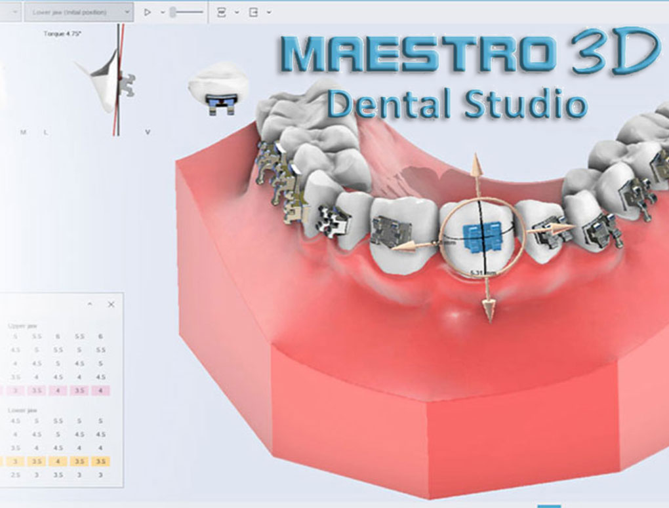Viewport: 669px width, 508px height.
Task: Click the Torque 4.75° label
Action: click(x=62, y=33)
